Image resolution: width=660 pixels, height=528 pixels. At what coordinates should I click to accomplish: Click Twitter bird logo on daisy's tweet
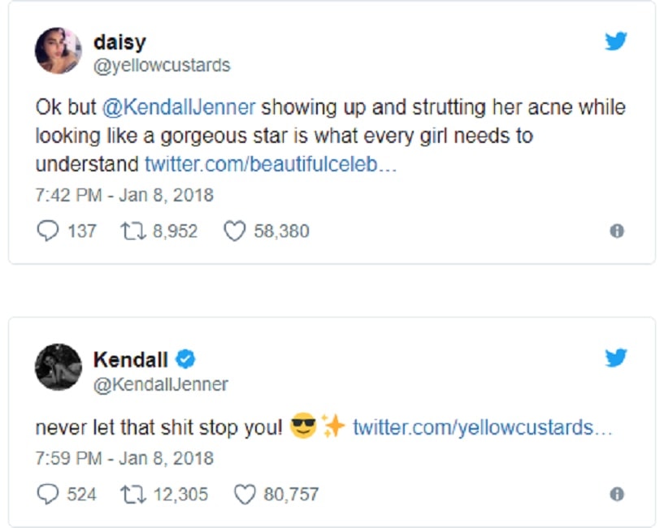616,42
